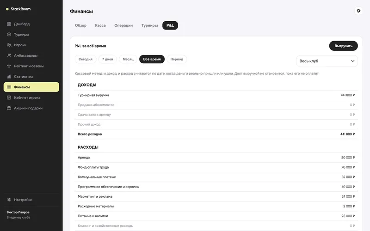Image resolution: width=370 pixels, height=231 pixels.
Task: Choose the custom Период chip
Action: pyautogui.click(x=177, y=59)
